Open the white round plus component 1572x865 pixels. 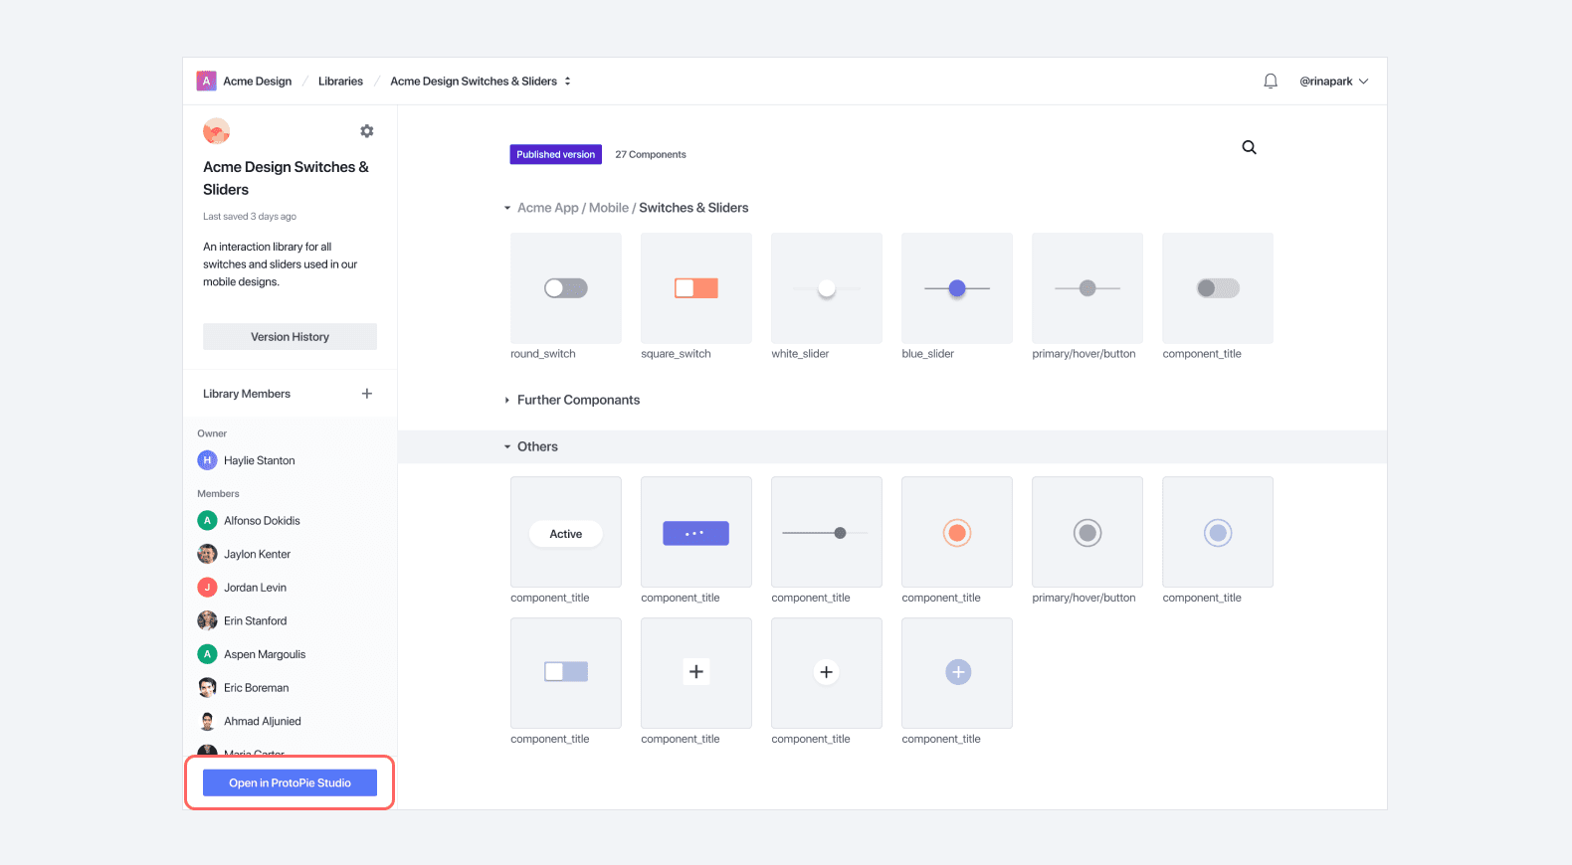827,673
